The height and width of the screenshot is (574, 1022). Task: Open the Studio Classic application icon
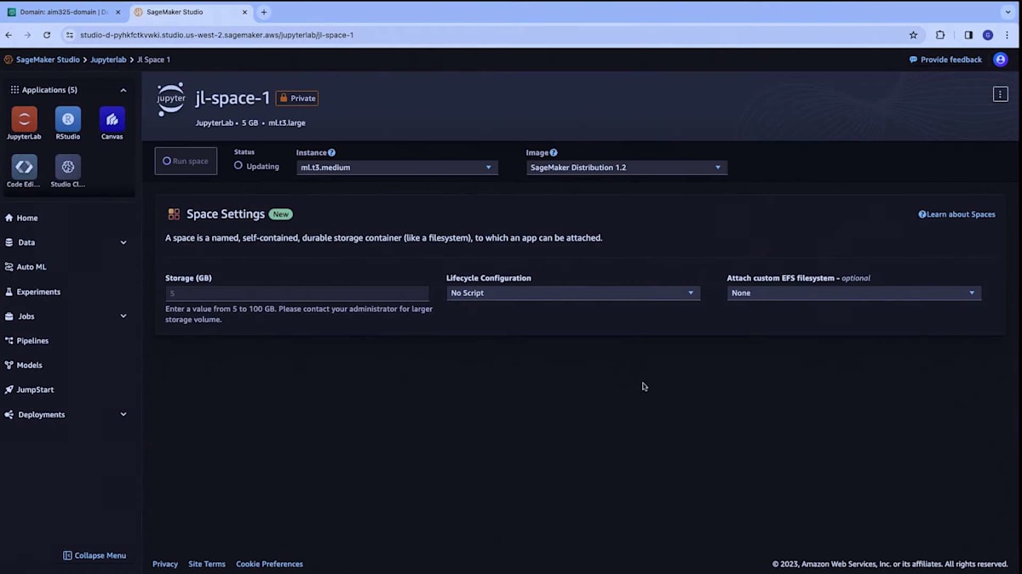[x=68, y=167]
